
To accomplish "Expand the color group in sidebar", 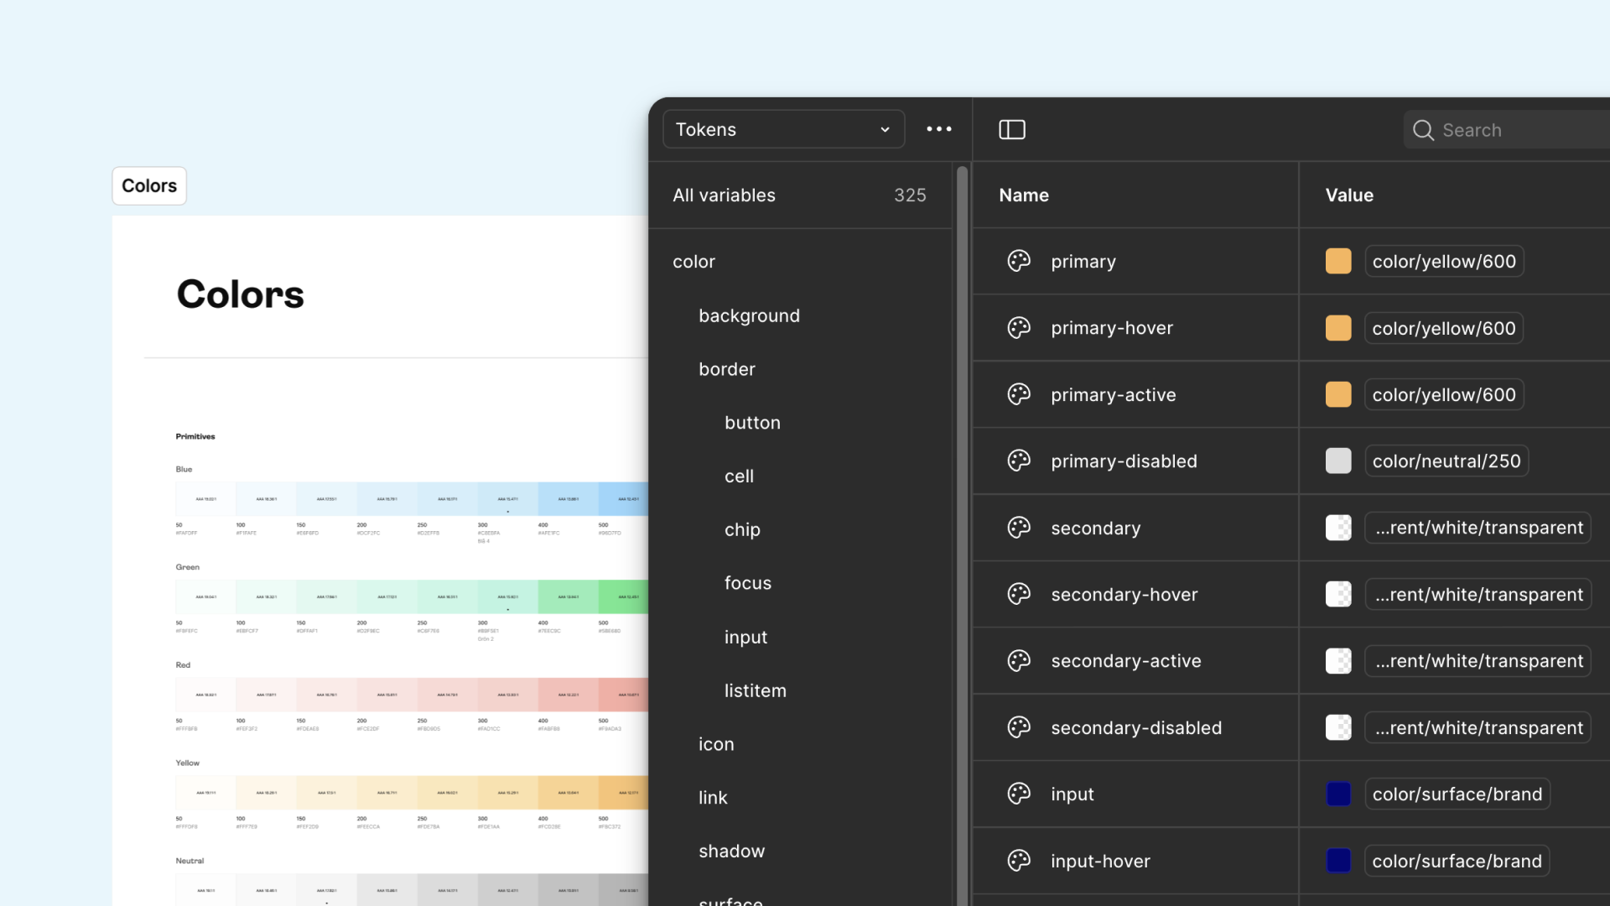I will [693, 262].
